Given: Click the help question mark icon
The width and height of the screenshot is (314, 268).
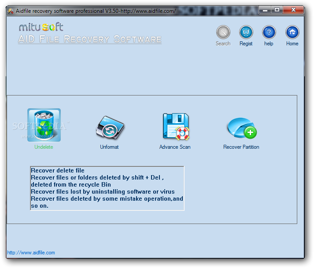Looking at the screenshot, I should [269, 33].
